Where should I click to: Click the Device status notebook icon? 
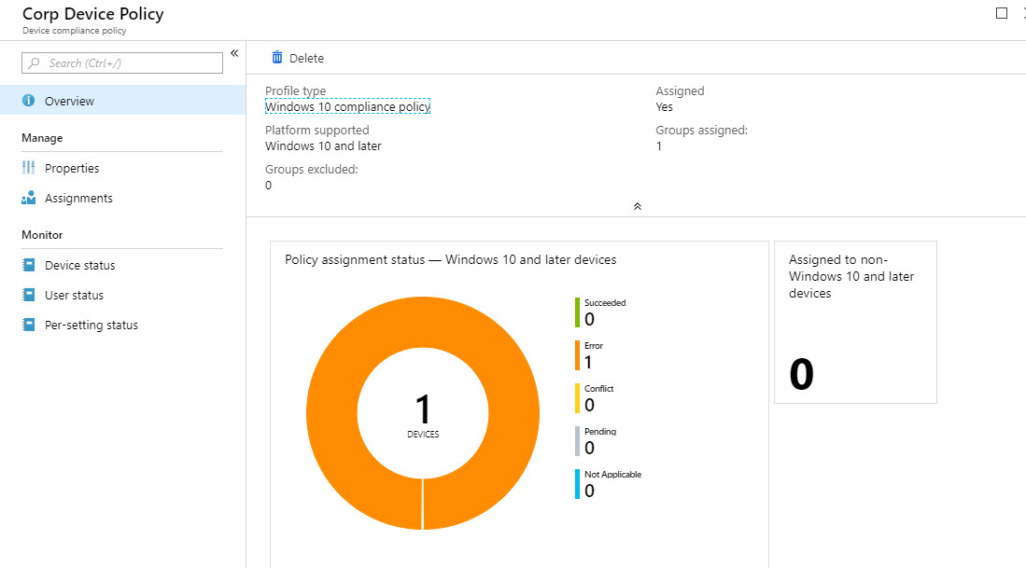coord(28,265)
